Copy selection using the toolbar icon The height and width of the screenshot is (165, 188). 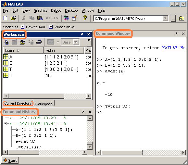click(x=32, y=18)
